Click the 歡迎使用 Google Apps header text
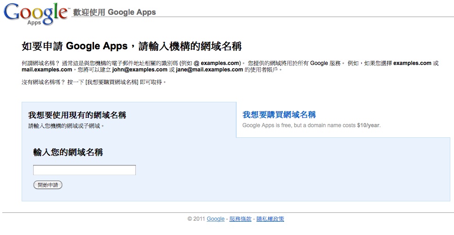Viewport: 454px width, 235px height. point(114,12)
